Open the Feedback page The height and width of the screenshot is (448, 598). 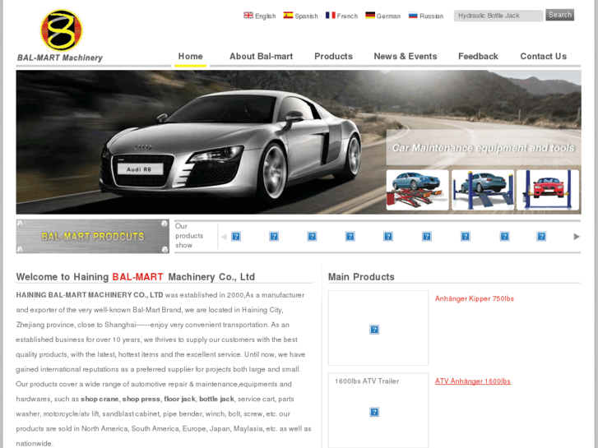(478, 57)
